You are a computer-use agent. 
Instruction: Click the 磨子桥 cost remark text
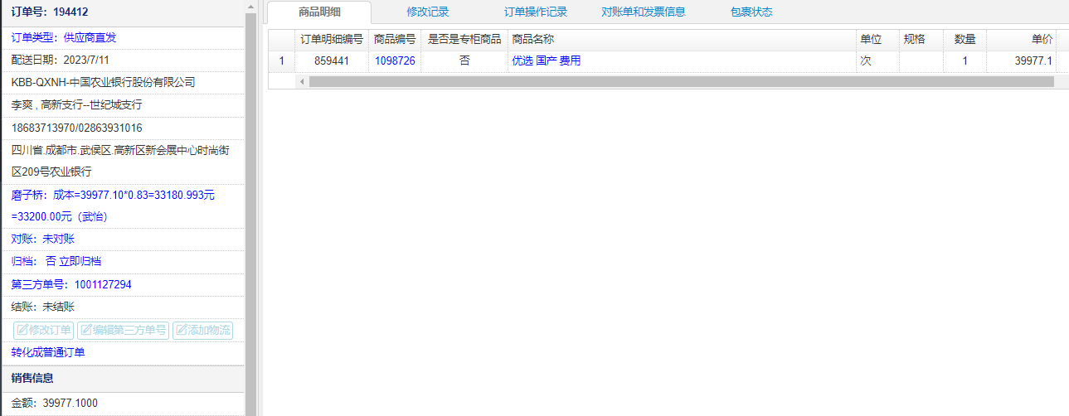pyautogui.click(x=113, y=206)
